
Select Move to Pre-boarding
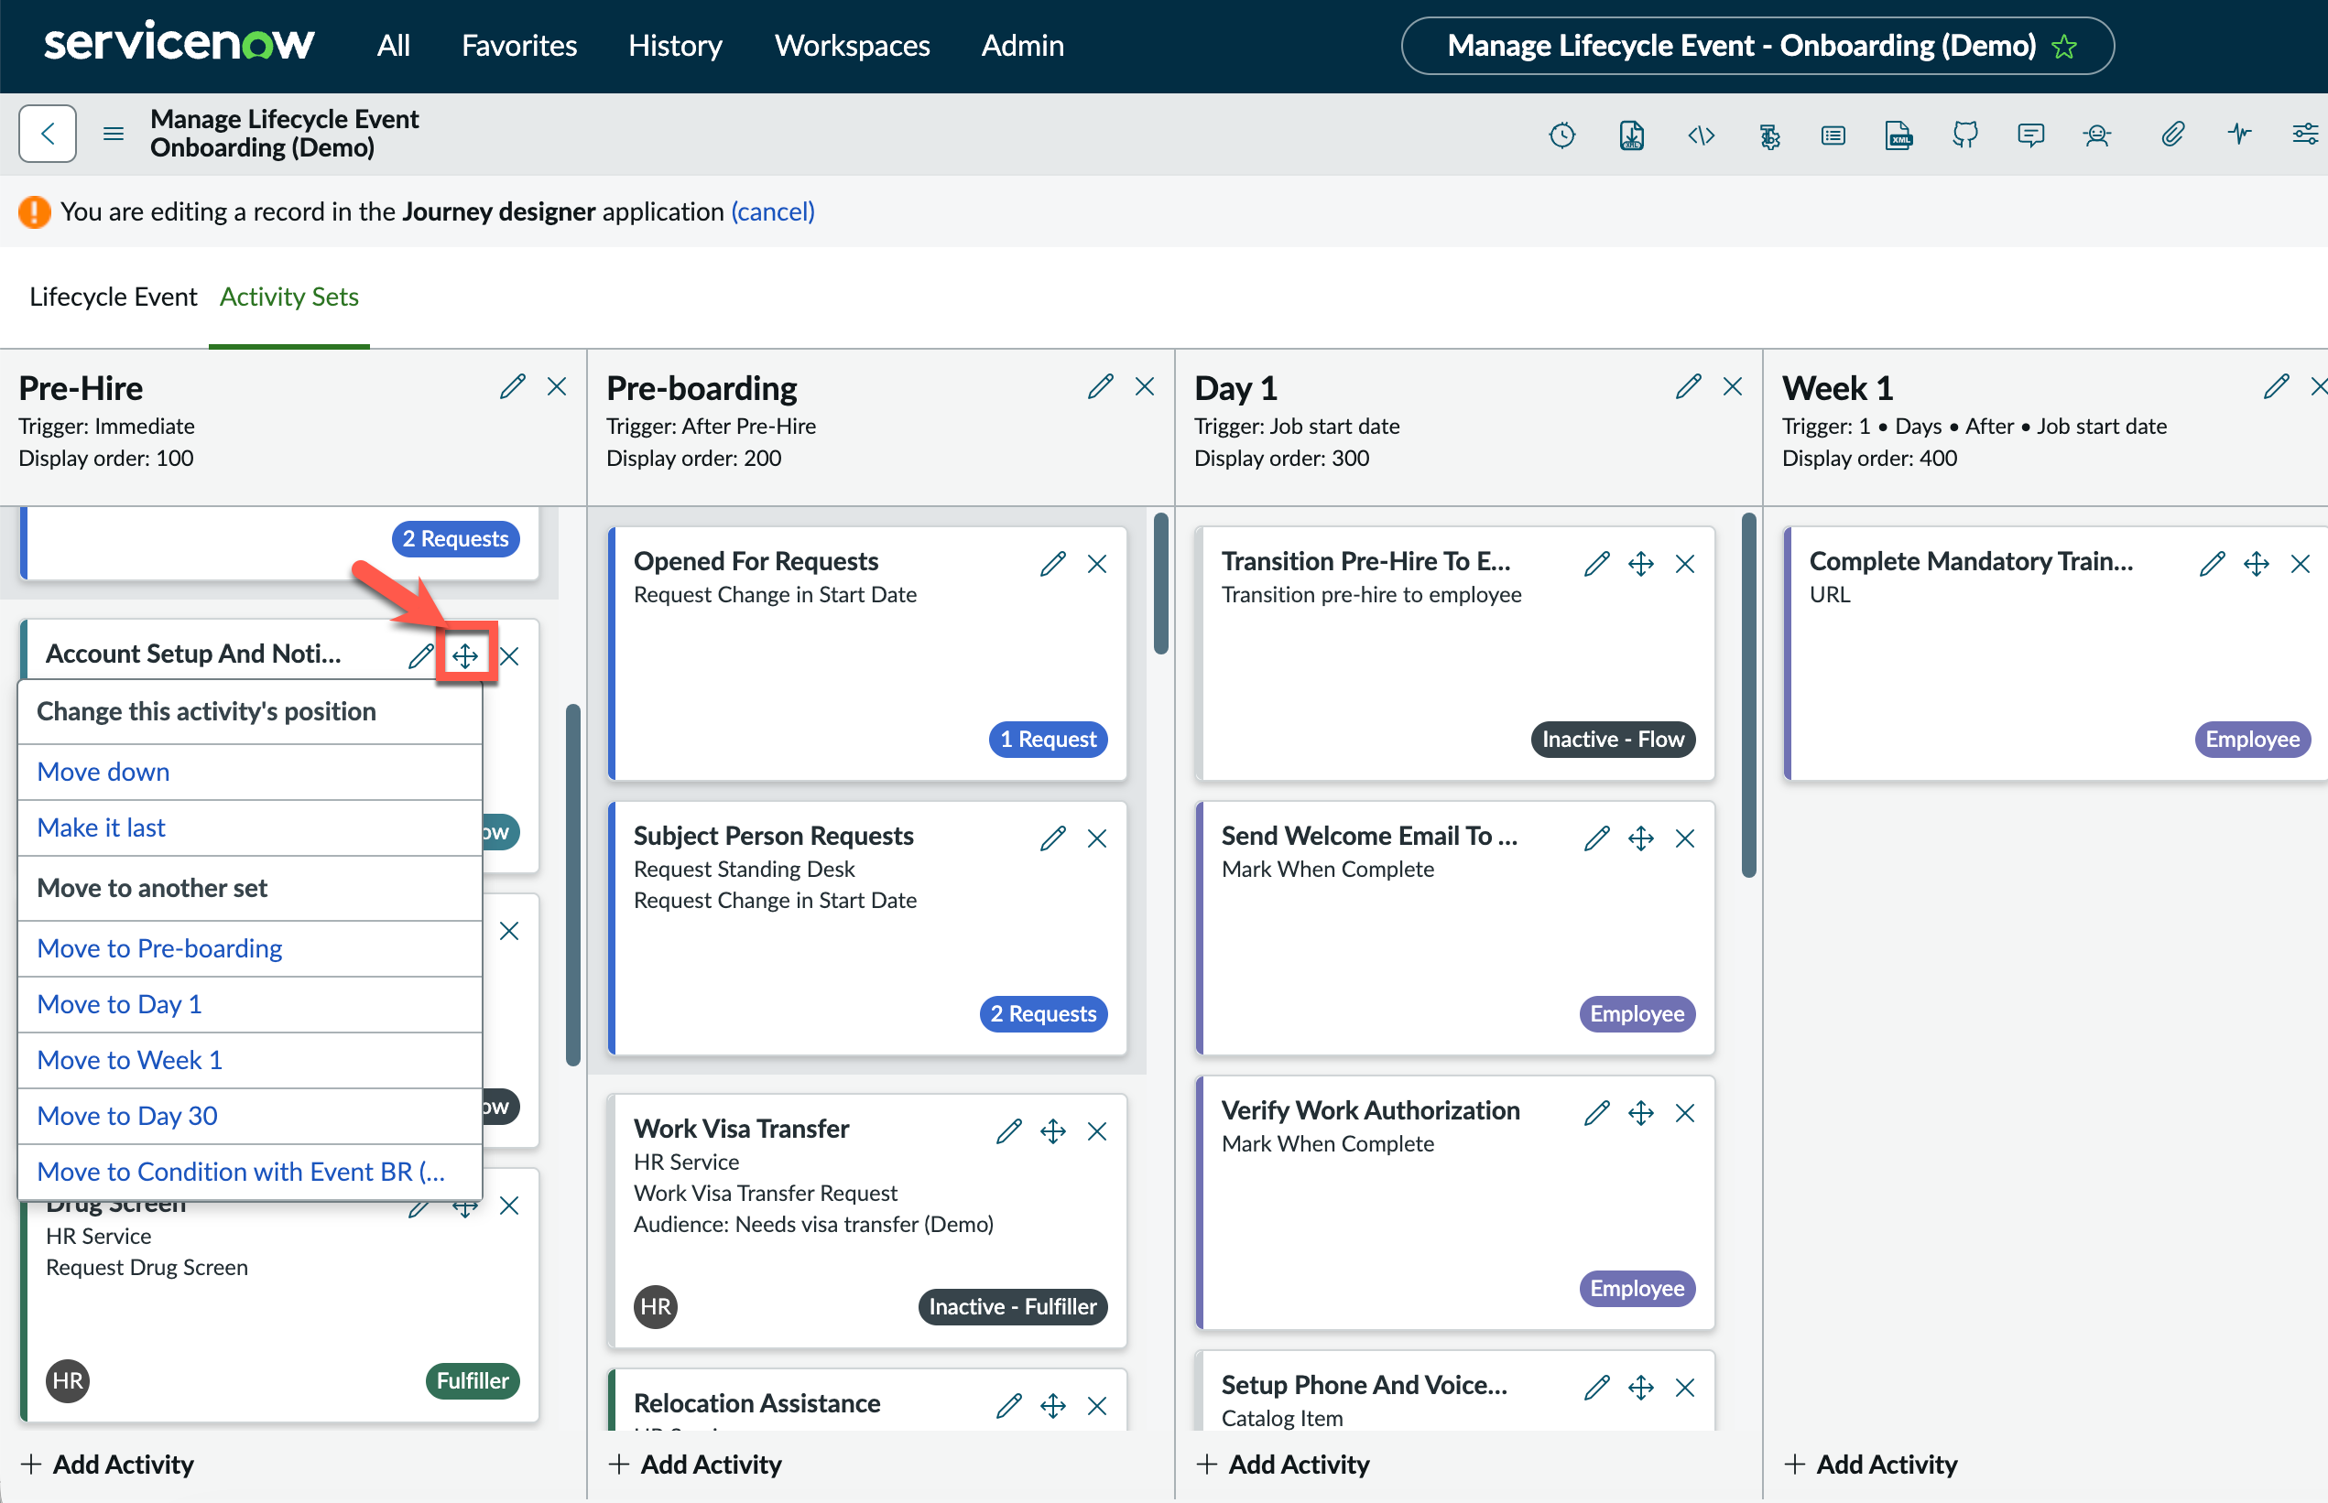click(250, 948)
